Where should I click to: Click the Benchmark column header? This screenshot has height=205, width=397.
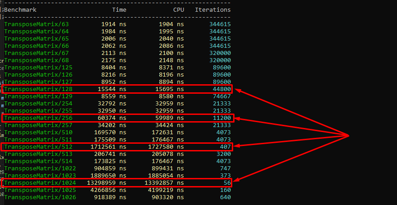(20, 9)
